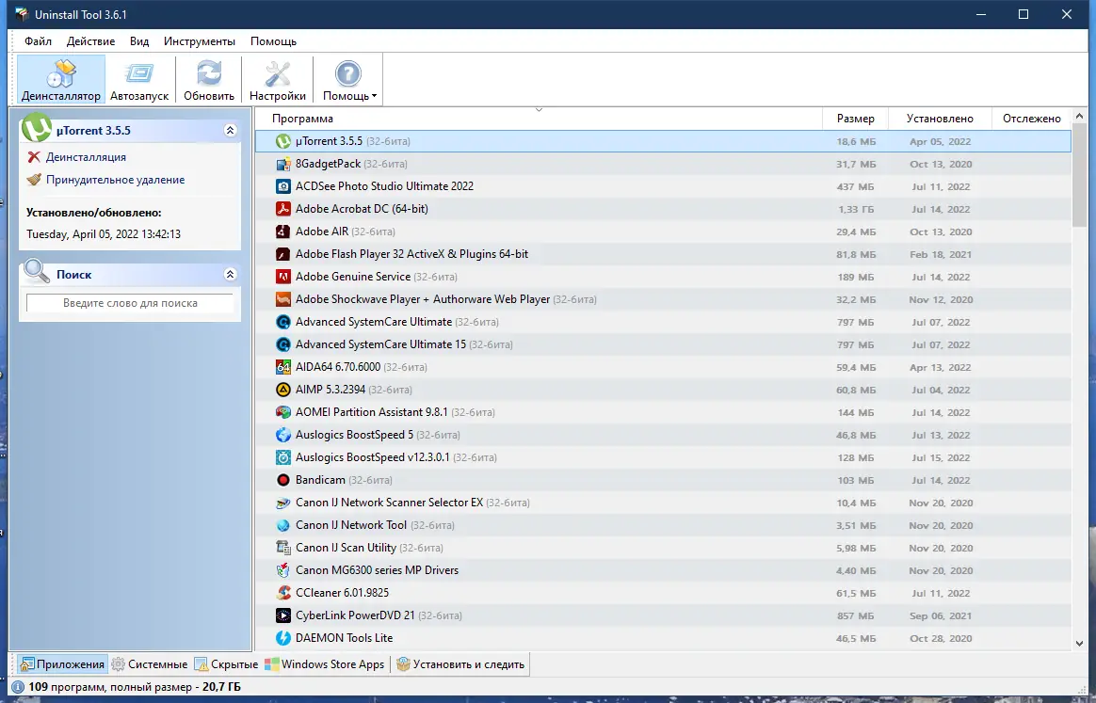This screenshot has width=1096, height=703.
Task: Open Настройки settings from the toolbar
Action: [x=278, y=80]
